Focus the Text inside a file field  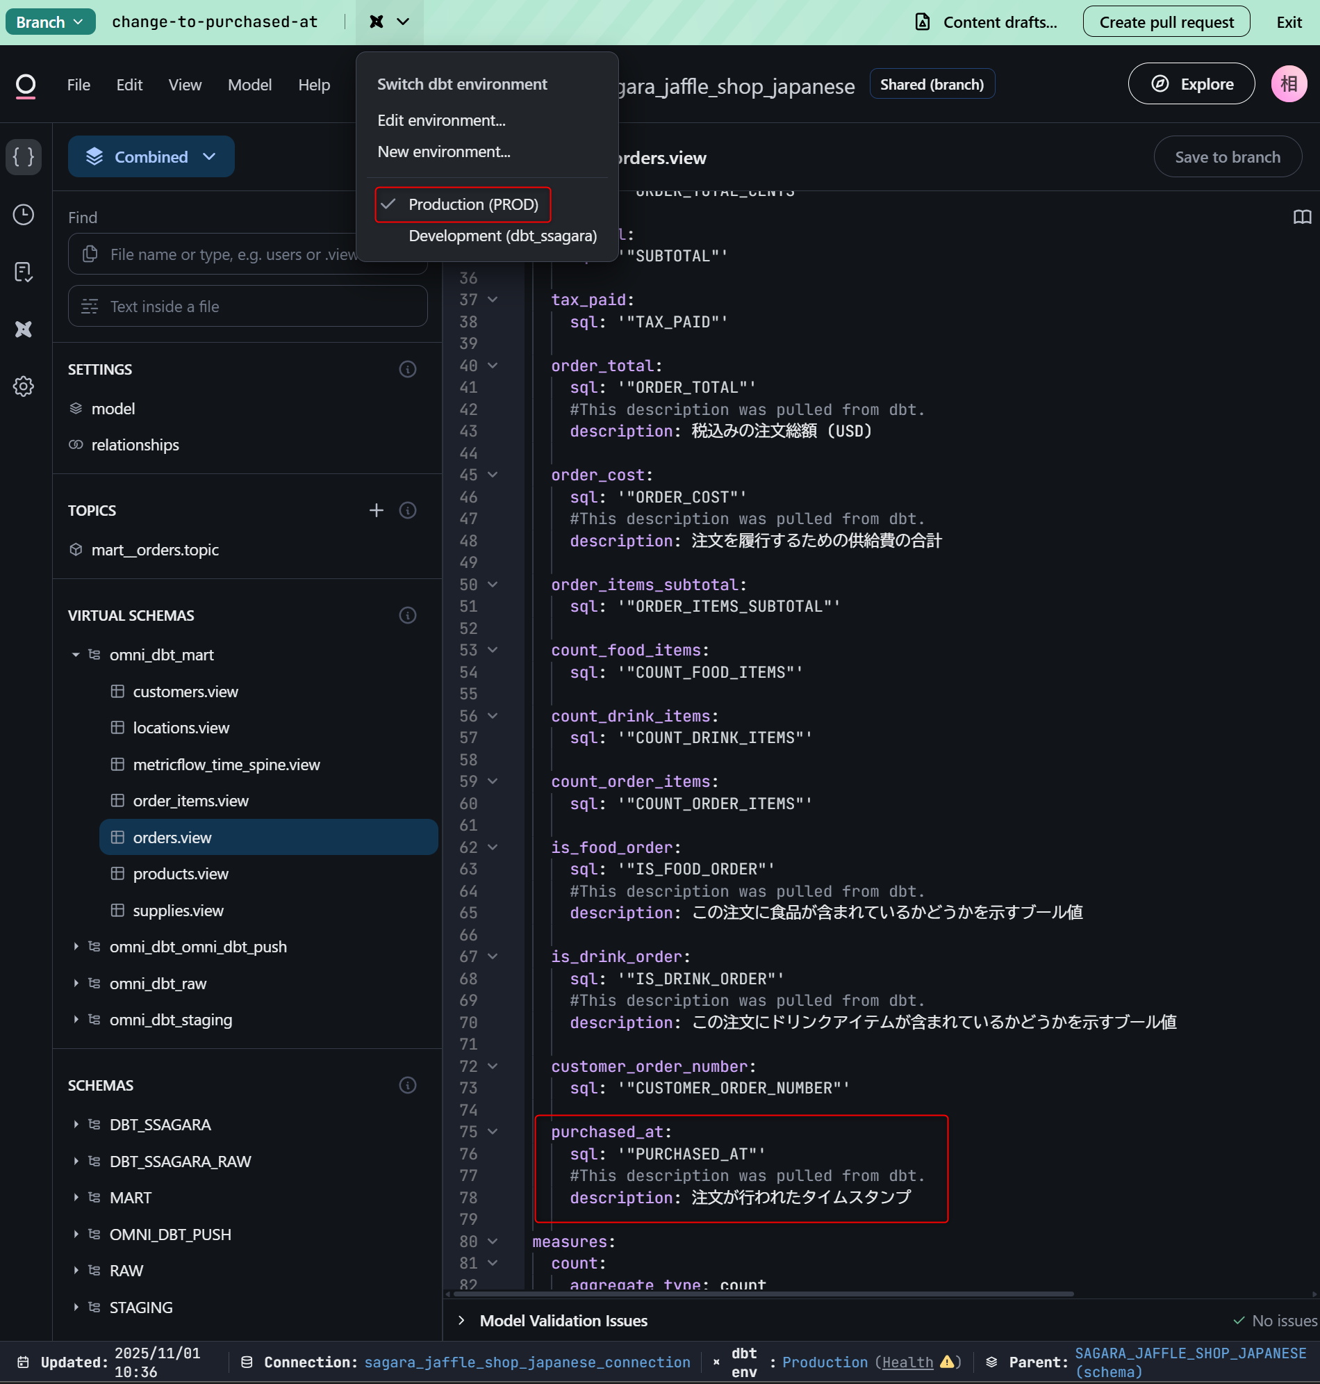[x=248, y=307]
